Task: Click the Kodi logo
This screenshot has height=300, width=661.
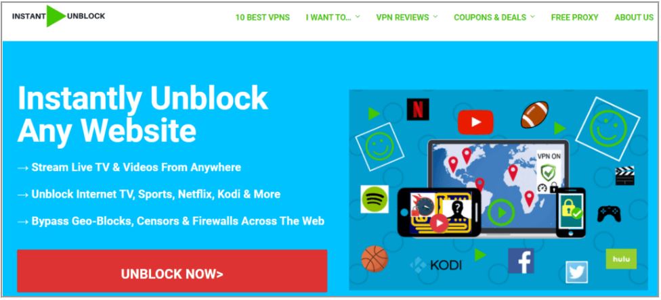Action: tap(436, 265)
